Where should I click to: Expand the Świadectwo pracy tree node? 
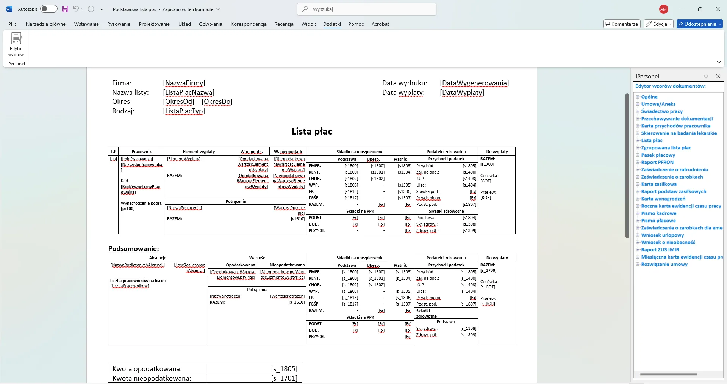coord(638,111)
